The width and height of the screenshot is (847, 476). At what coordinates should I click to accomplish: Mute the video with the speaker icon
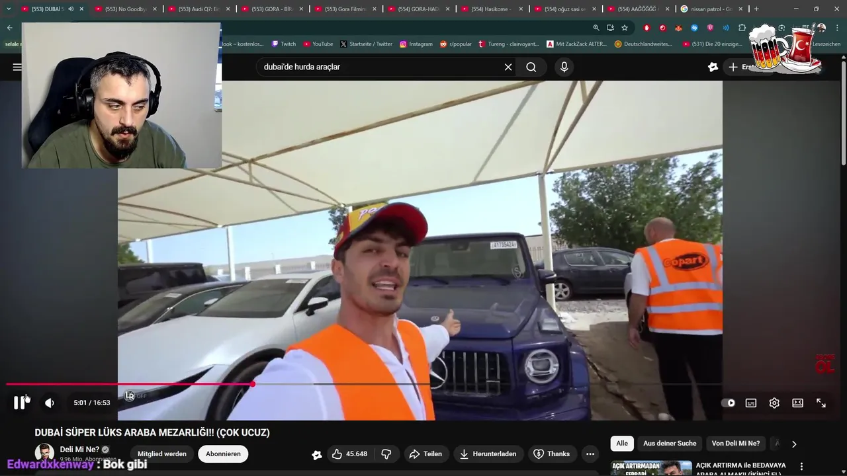tap(50, 403)
